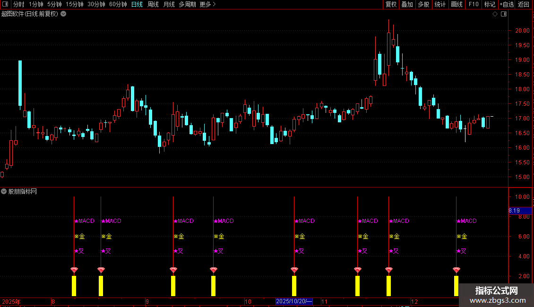The width and height of the screenshot is (534, 307).
Task: Open the F10 company info
Action: (474, 4)
